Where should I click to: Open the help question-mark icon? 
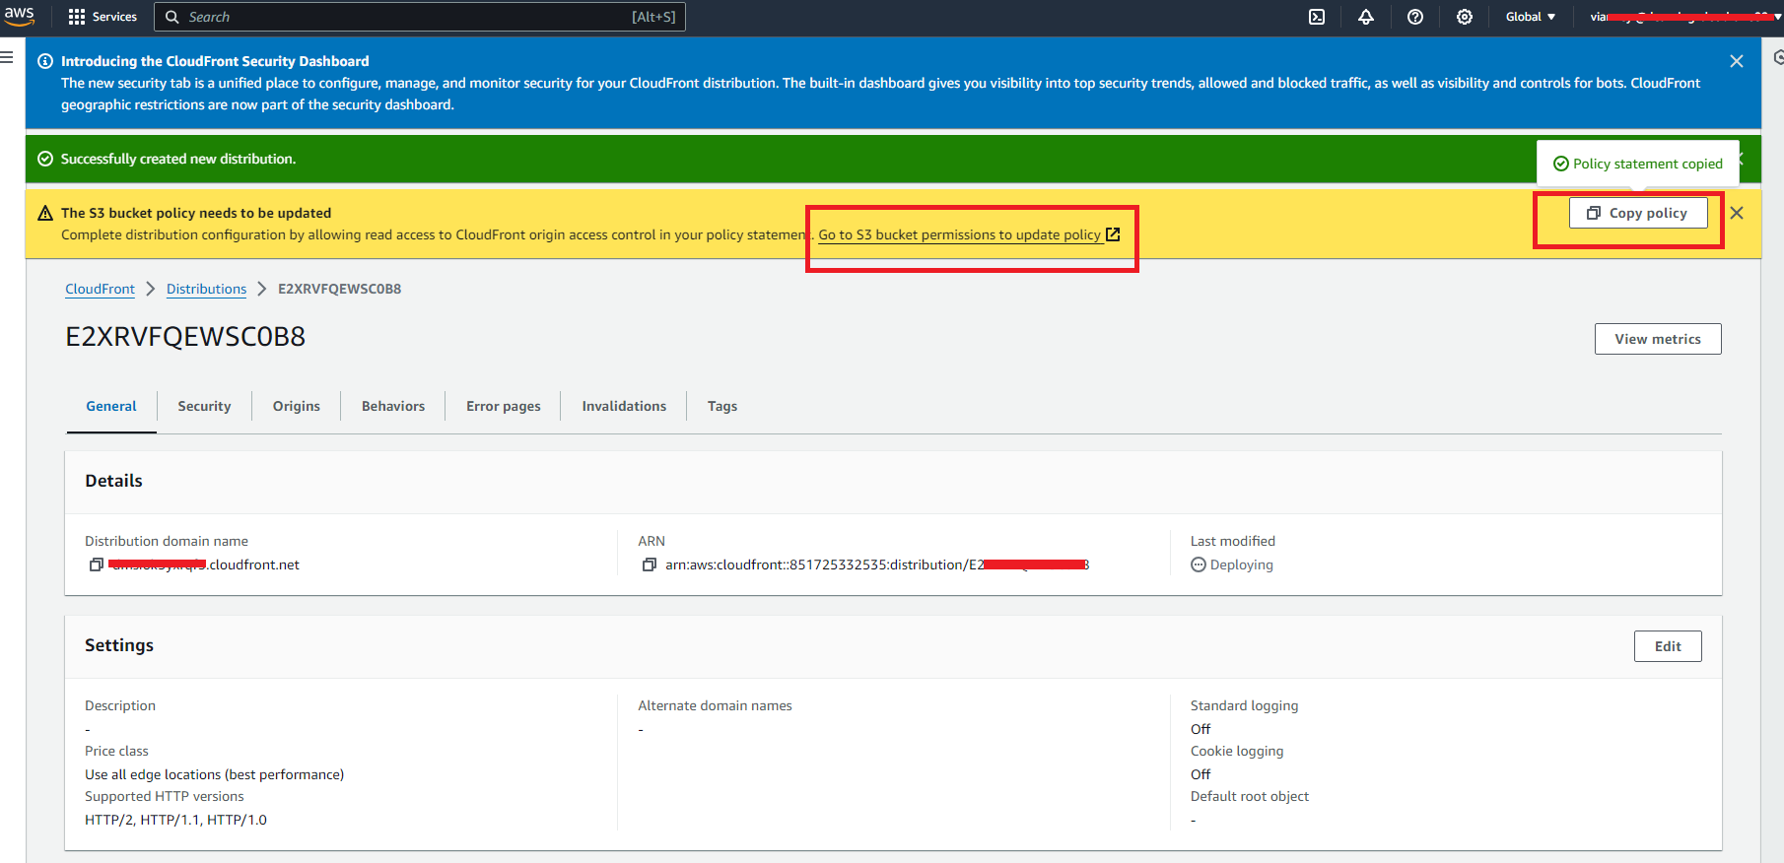pyautogui.click(x=1415, y=17)
